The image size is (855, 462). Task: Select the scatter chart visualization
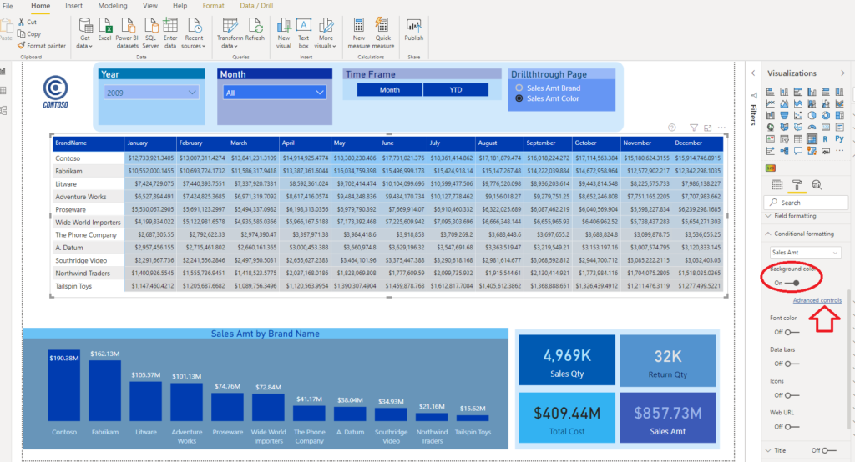click(x=798, y=115)
